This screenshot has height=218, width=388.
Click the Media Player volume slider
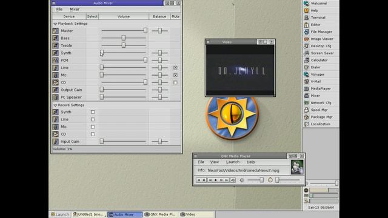pyautogui.click(x=255, y=180)
